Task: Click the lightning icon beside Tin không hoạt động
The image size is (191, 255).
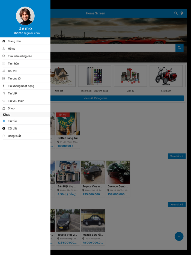Action: 4,86
